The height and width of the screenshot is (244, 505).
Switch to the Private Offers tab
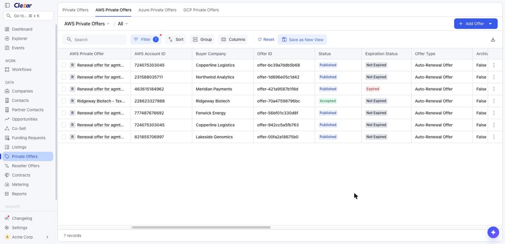coord(75,10)
